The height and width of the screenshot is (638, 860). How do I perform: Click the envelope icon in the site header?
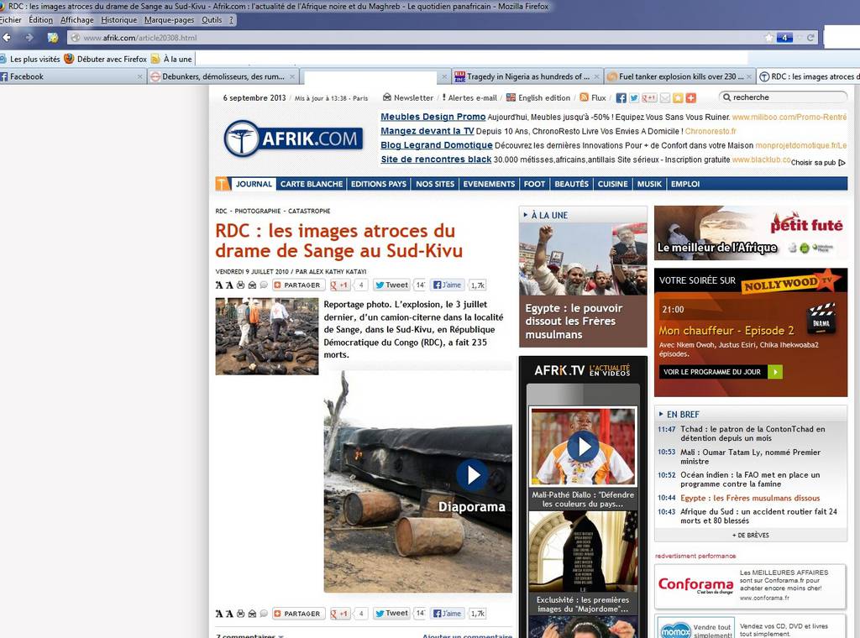pos(665,98)
